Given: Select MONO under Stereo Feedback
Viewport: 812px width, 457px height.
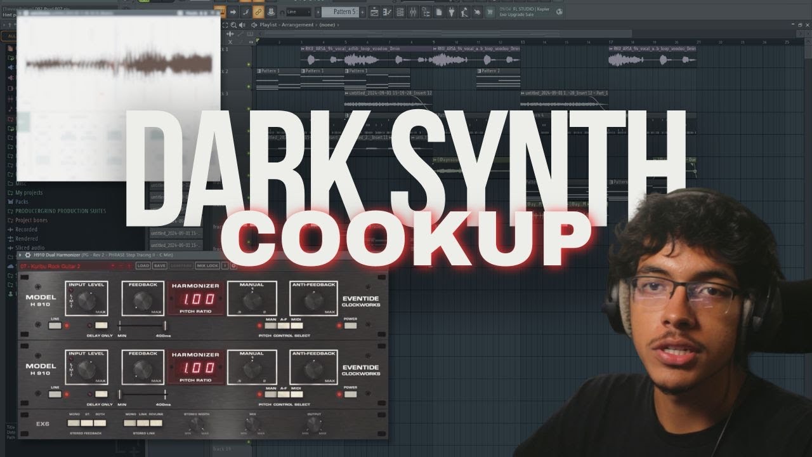Looking at the screenshot, I should (74, 423).
